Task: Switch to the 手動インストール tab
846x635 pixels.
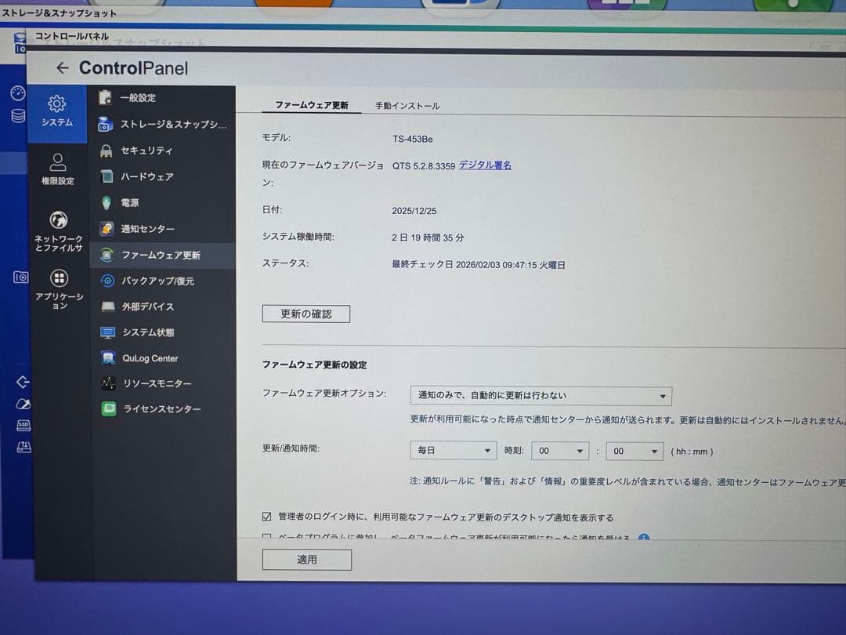Action: 407,106
